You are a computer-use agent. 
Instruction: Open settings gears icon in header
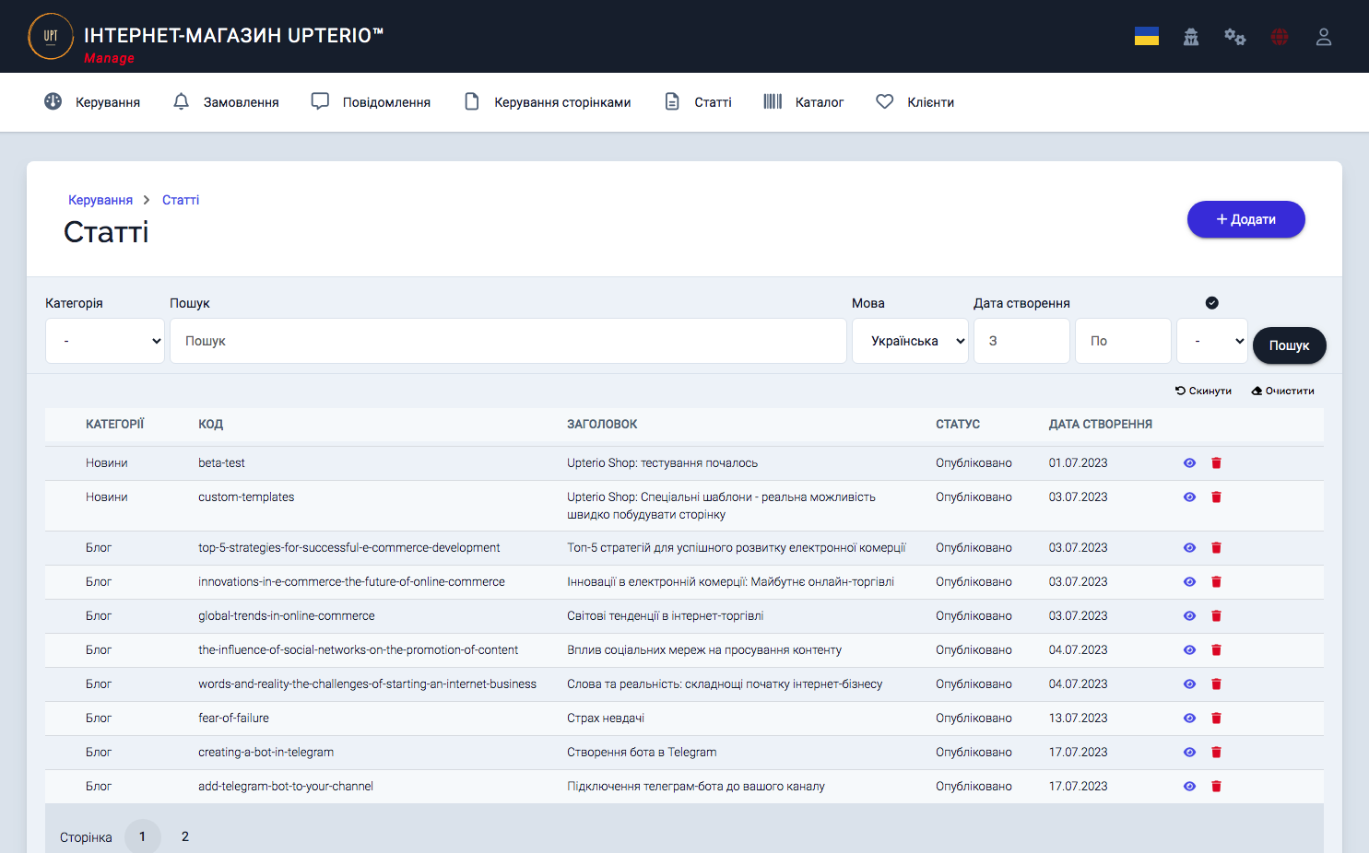[1235, 37]
